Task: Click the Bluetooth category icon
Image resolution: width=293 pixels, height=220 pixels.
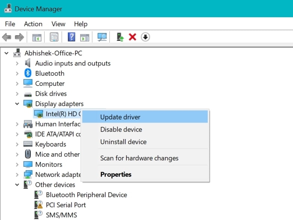Action: click(x=28, y=73)
